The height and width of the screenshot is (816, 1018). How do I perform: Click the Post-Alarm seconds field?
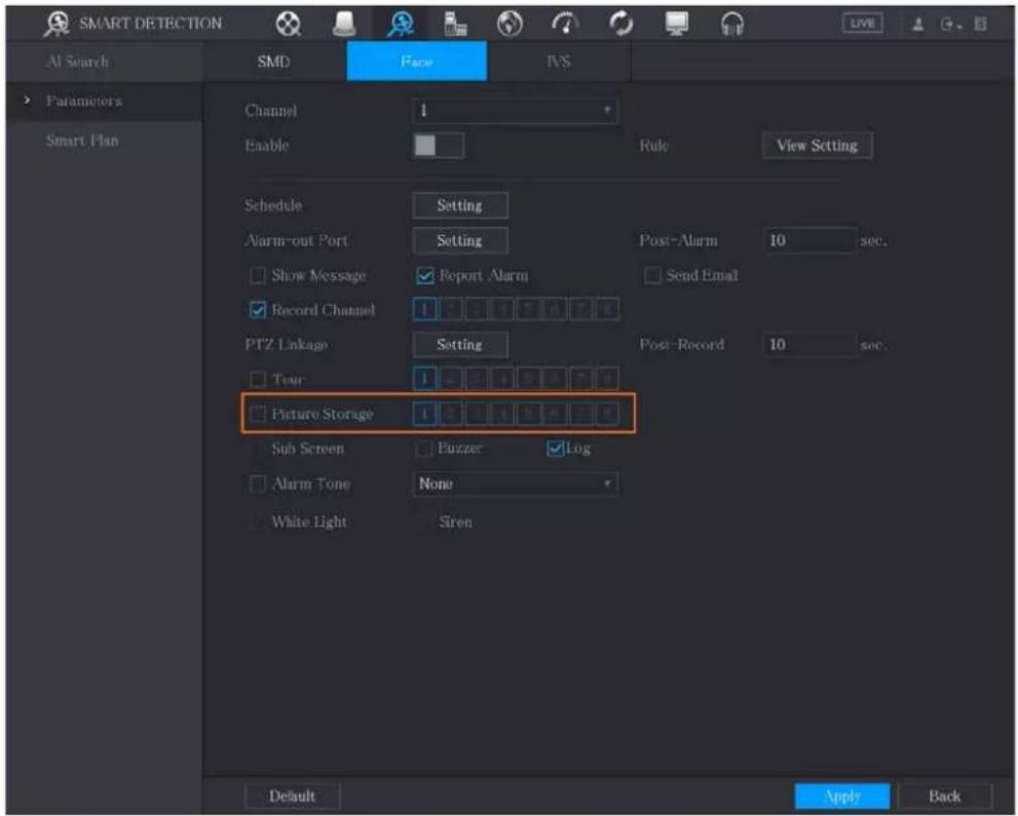(x=810, y=241)
